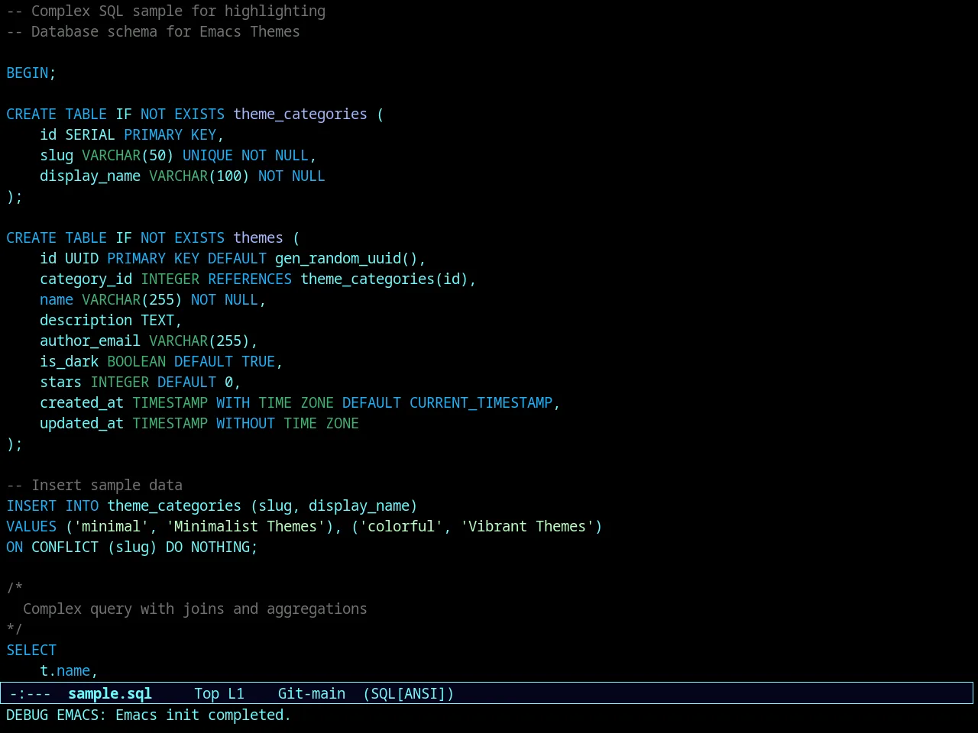Click the 'Complex query with joins and aggregations' comment

point(195,609)
